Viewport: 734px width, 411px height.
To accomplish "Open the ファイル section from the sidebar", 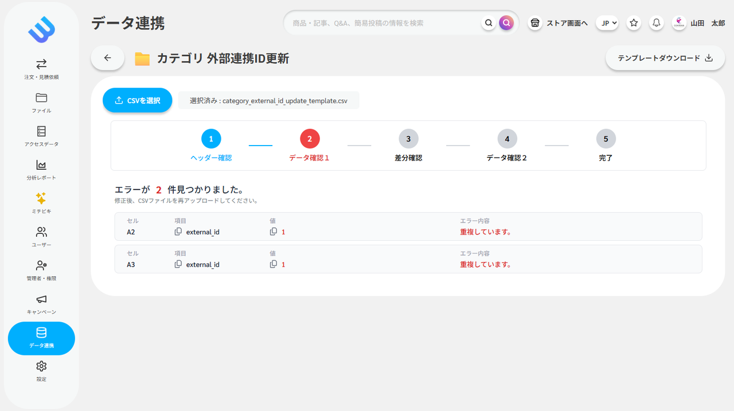I will click(x=41, y=103).
